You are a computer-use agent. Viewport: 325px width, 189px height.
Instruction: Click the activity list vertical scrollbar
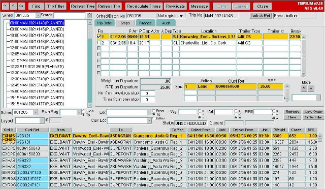pyautogui.click(x=287, y=92)
